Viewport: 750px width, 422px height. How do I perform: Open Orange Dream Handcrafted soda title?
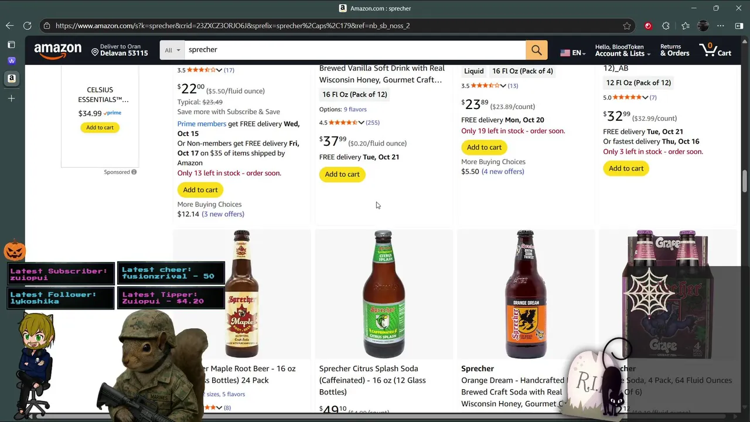point(513,392)
